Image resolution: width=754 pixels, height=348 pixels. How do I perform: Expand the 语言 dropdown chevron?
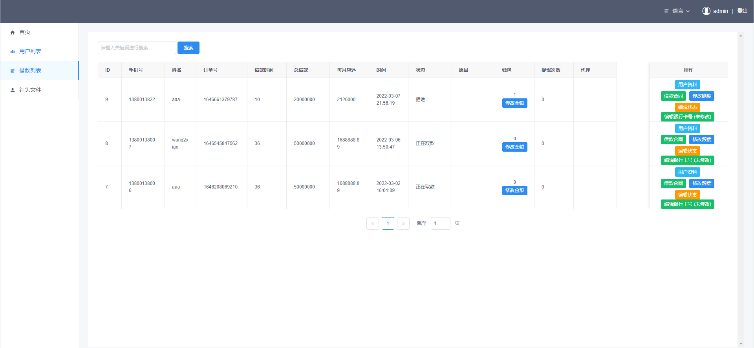pyautogui.click(x=688, y=11)
